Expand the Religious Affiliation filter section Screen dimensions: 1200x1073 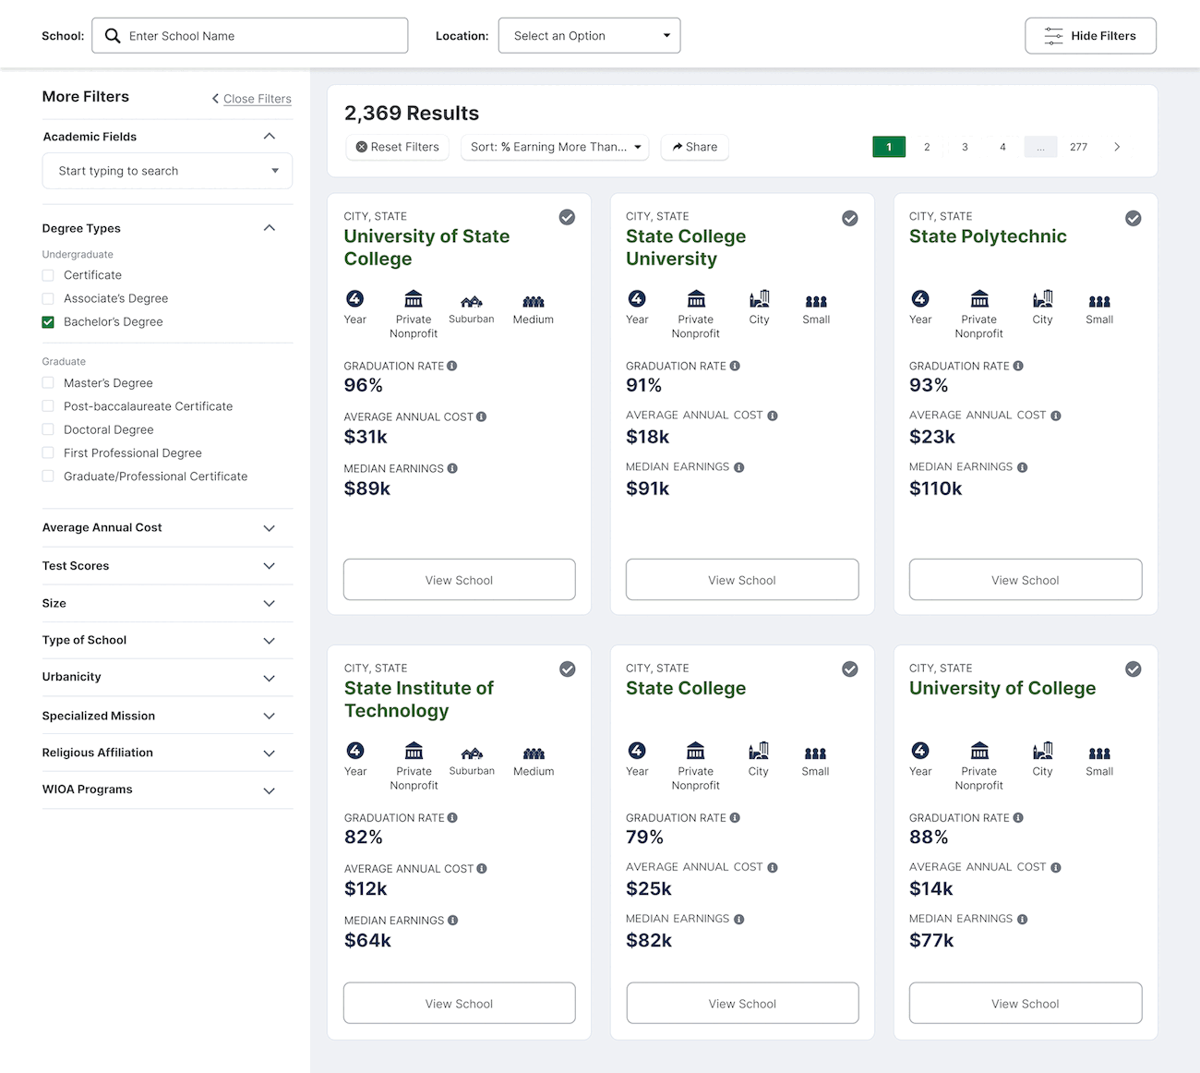point(167,753)
